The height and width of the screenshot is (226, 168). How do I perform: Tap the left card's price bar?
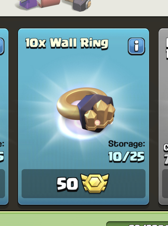pyautogui.click(x=2, y=183)
